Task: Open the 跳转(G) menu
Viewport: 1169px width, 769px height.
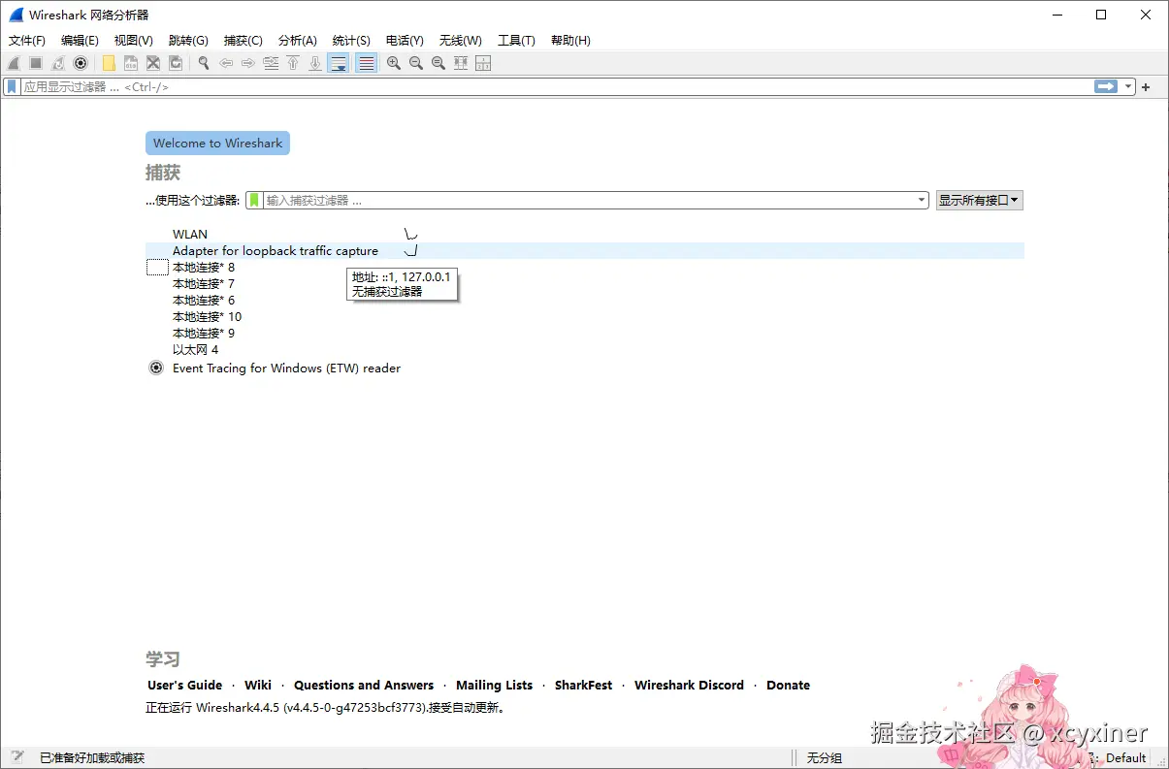Action: coord(188,41)
